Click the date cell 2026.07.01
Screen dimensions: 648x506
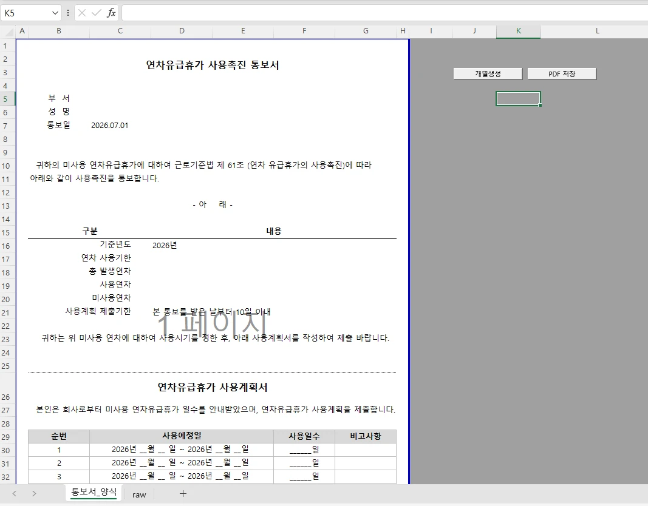(x=109, y=126)
